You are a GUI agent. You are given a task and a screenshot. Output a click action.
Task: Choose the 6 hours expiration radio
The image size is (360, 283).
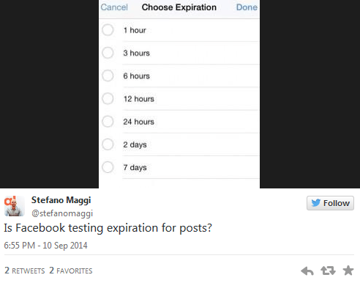tap(108, 76)
